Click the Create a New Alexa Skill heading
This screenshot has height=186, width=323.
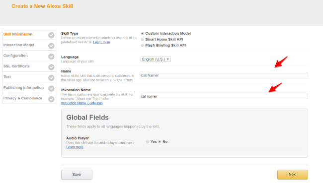click(42, 6)
